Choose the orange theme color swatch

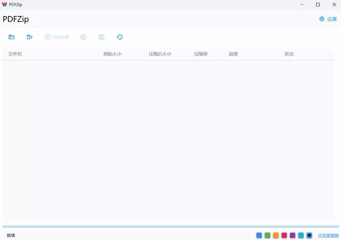(276, 235)
